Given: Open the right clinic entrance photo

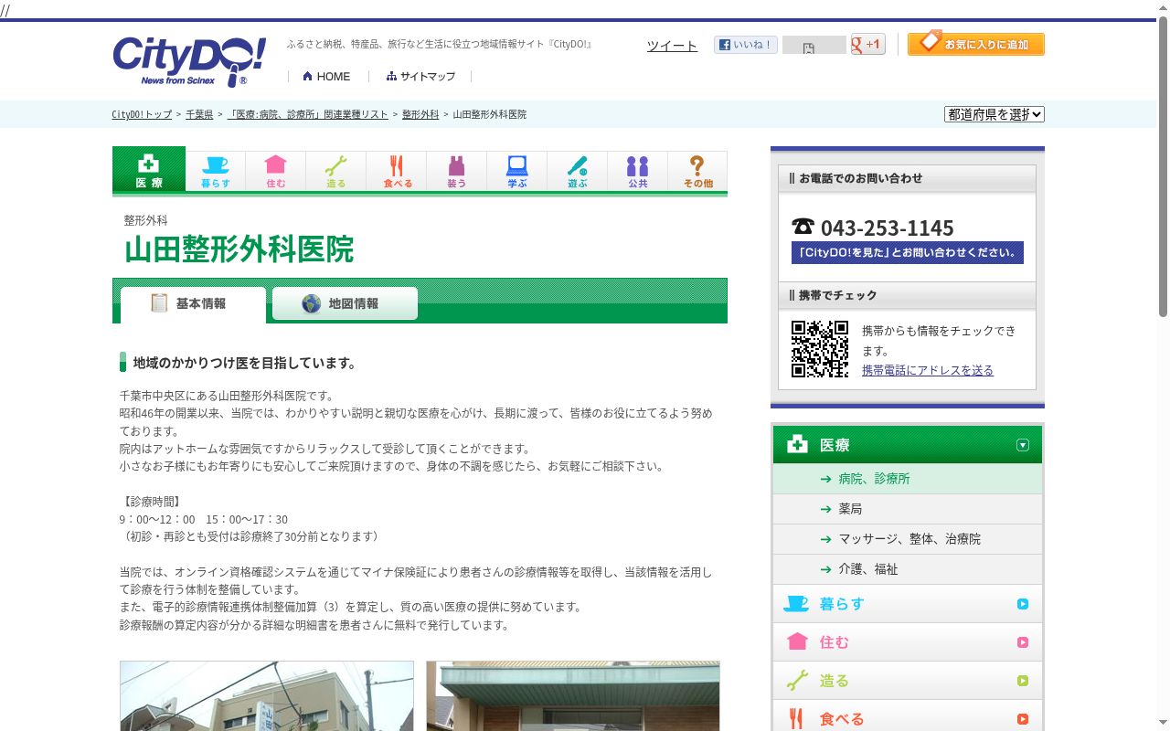Looking at the screenshot, I should point(573,696).
